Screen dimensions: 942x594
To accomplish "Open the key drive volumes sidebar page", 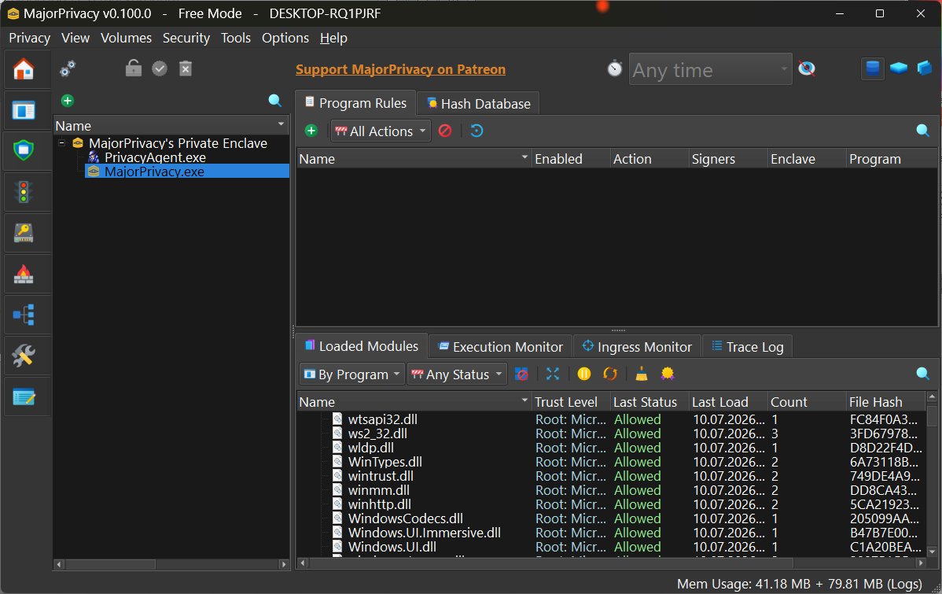I will (x=24, y=233).
